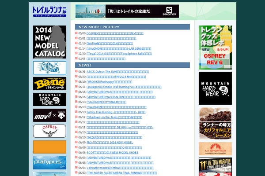Open THE NORTH FACE URBAN TRAIL RUNNING link
This screenshot has width=265, height=176.
[x=122, y=173]
